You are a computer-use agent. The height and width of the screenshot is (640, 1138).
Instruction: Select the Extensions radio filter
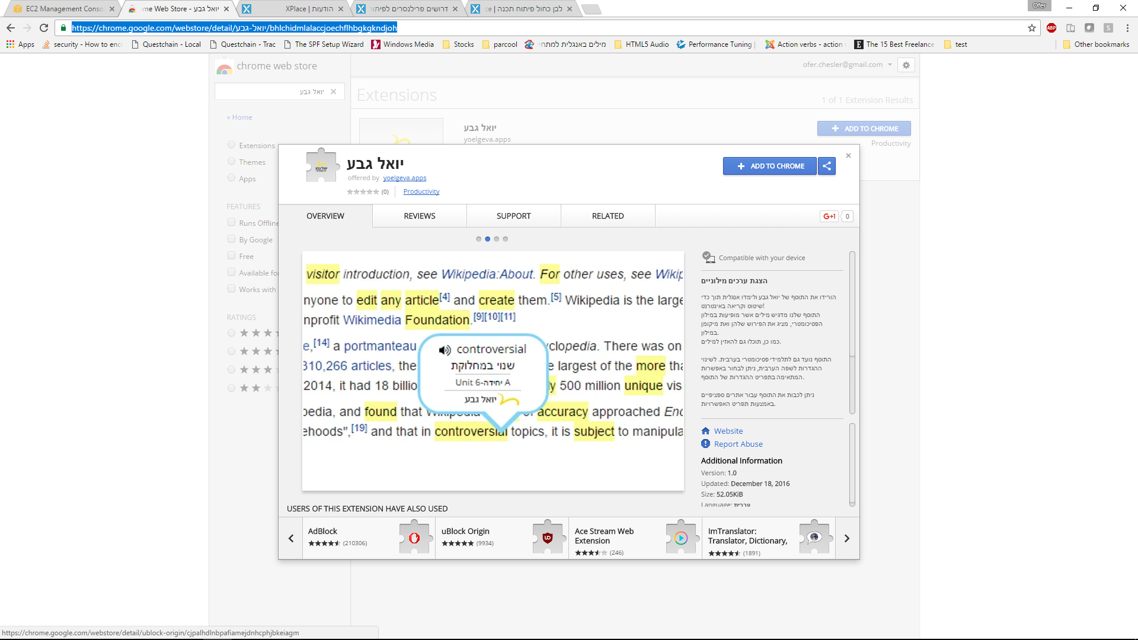pyautogui.click(x=232, y=145)
